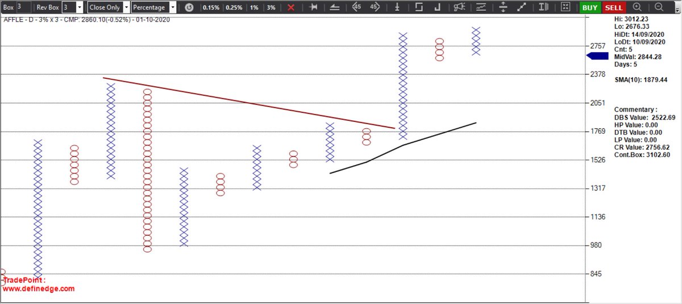Click the pin marker icon
Screen dimensions: 682x304
(x=314, y=7)
